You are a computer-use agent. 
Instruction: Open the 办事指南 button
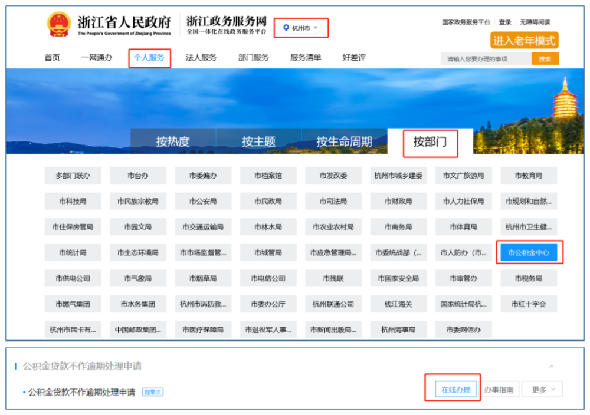coord(499,390)
